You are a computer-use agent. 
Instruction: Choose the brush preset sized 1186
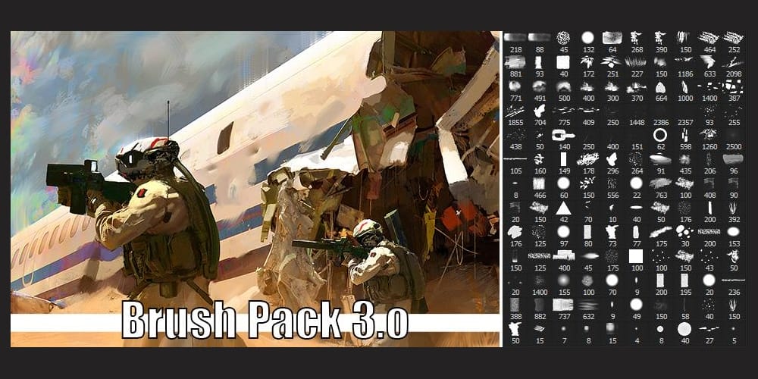tap(684, 61)
